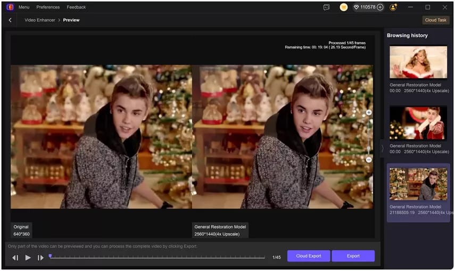
Task: Click the General Restoration Model 2560*1440 label
Action: point(220,231)
